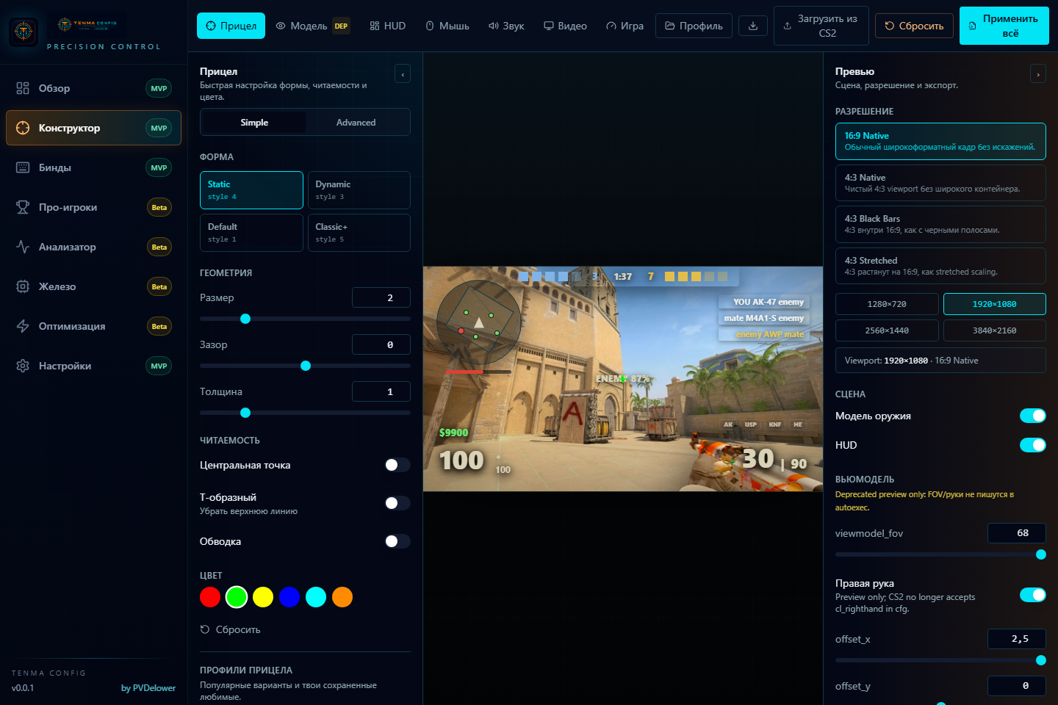1058x705 pixels.
Task: Switch to the Advanced mode tab
Action: click(x=356, y=123)
